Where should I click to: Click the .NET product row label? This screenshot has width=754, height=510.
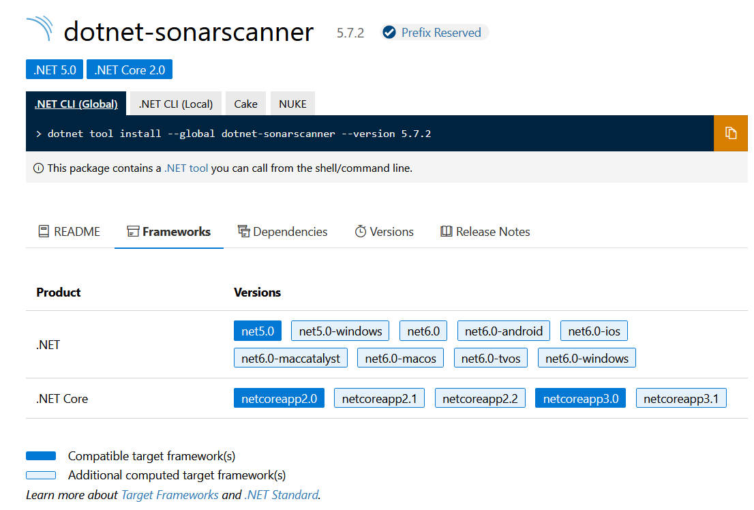(x=48, y=344)
